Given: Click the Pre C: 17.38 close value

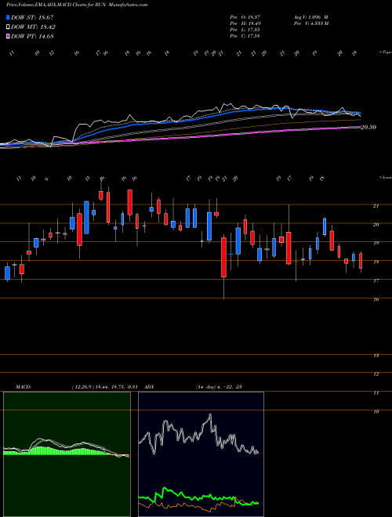Looking at the screenshot, I should tap(245, 36).
